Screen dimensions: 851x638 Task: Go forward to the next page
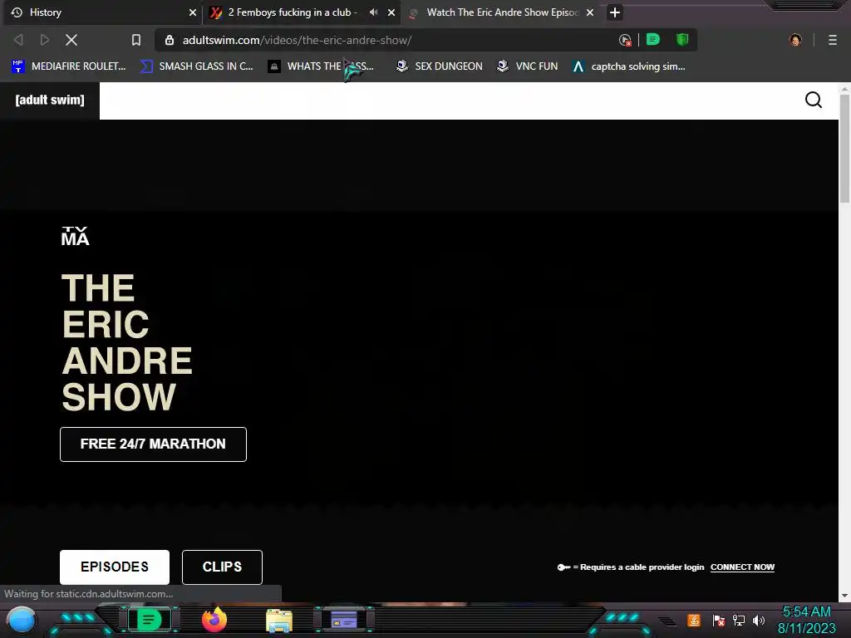tap(45, 40)
